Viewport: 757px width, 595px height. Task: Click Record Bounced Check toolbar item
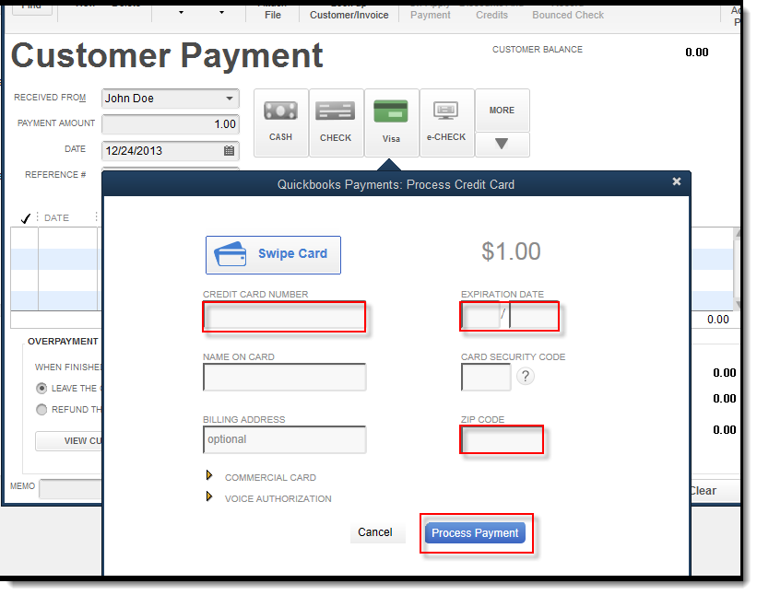click(568, 11)
